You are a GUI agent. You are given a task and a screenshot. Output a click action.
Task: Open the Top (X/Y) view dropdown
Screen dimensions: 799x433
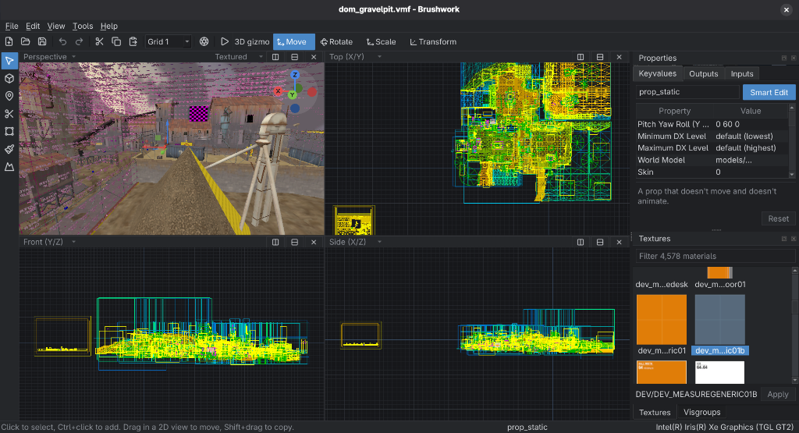point(355,56)
